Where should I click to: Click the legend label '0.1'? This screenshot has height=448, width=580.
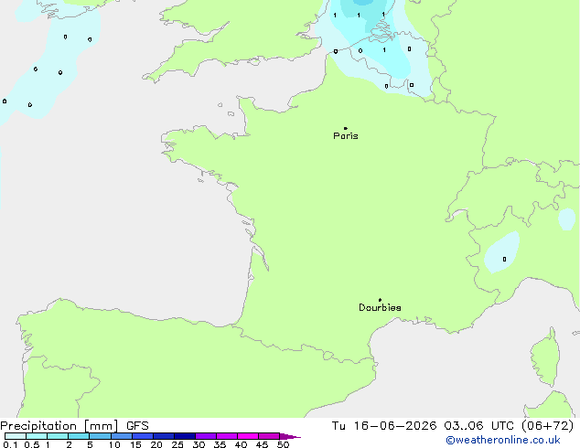(x=10, y=444)
